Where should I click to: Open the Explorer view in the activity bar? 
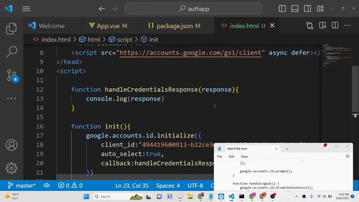11,29
